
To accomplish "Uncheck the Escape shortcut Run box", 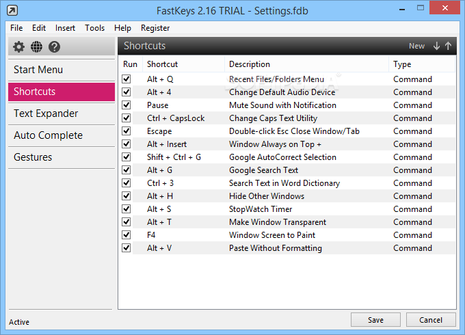I will tap(127, 131).
